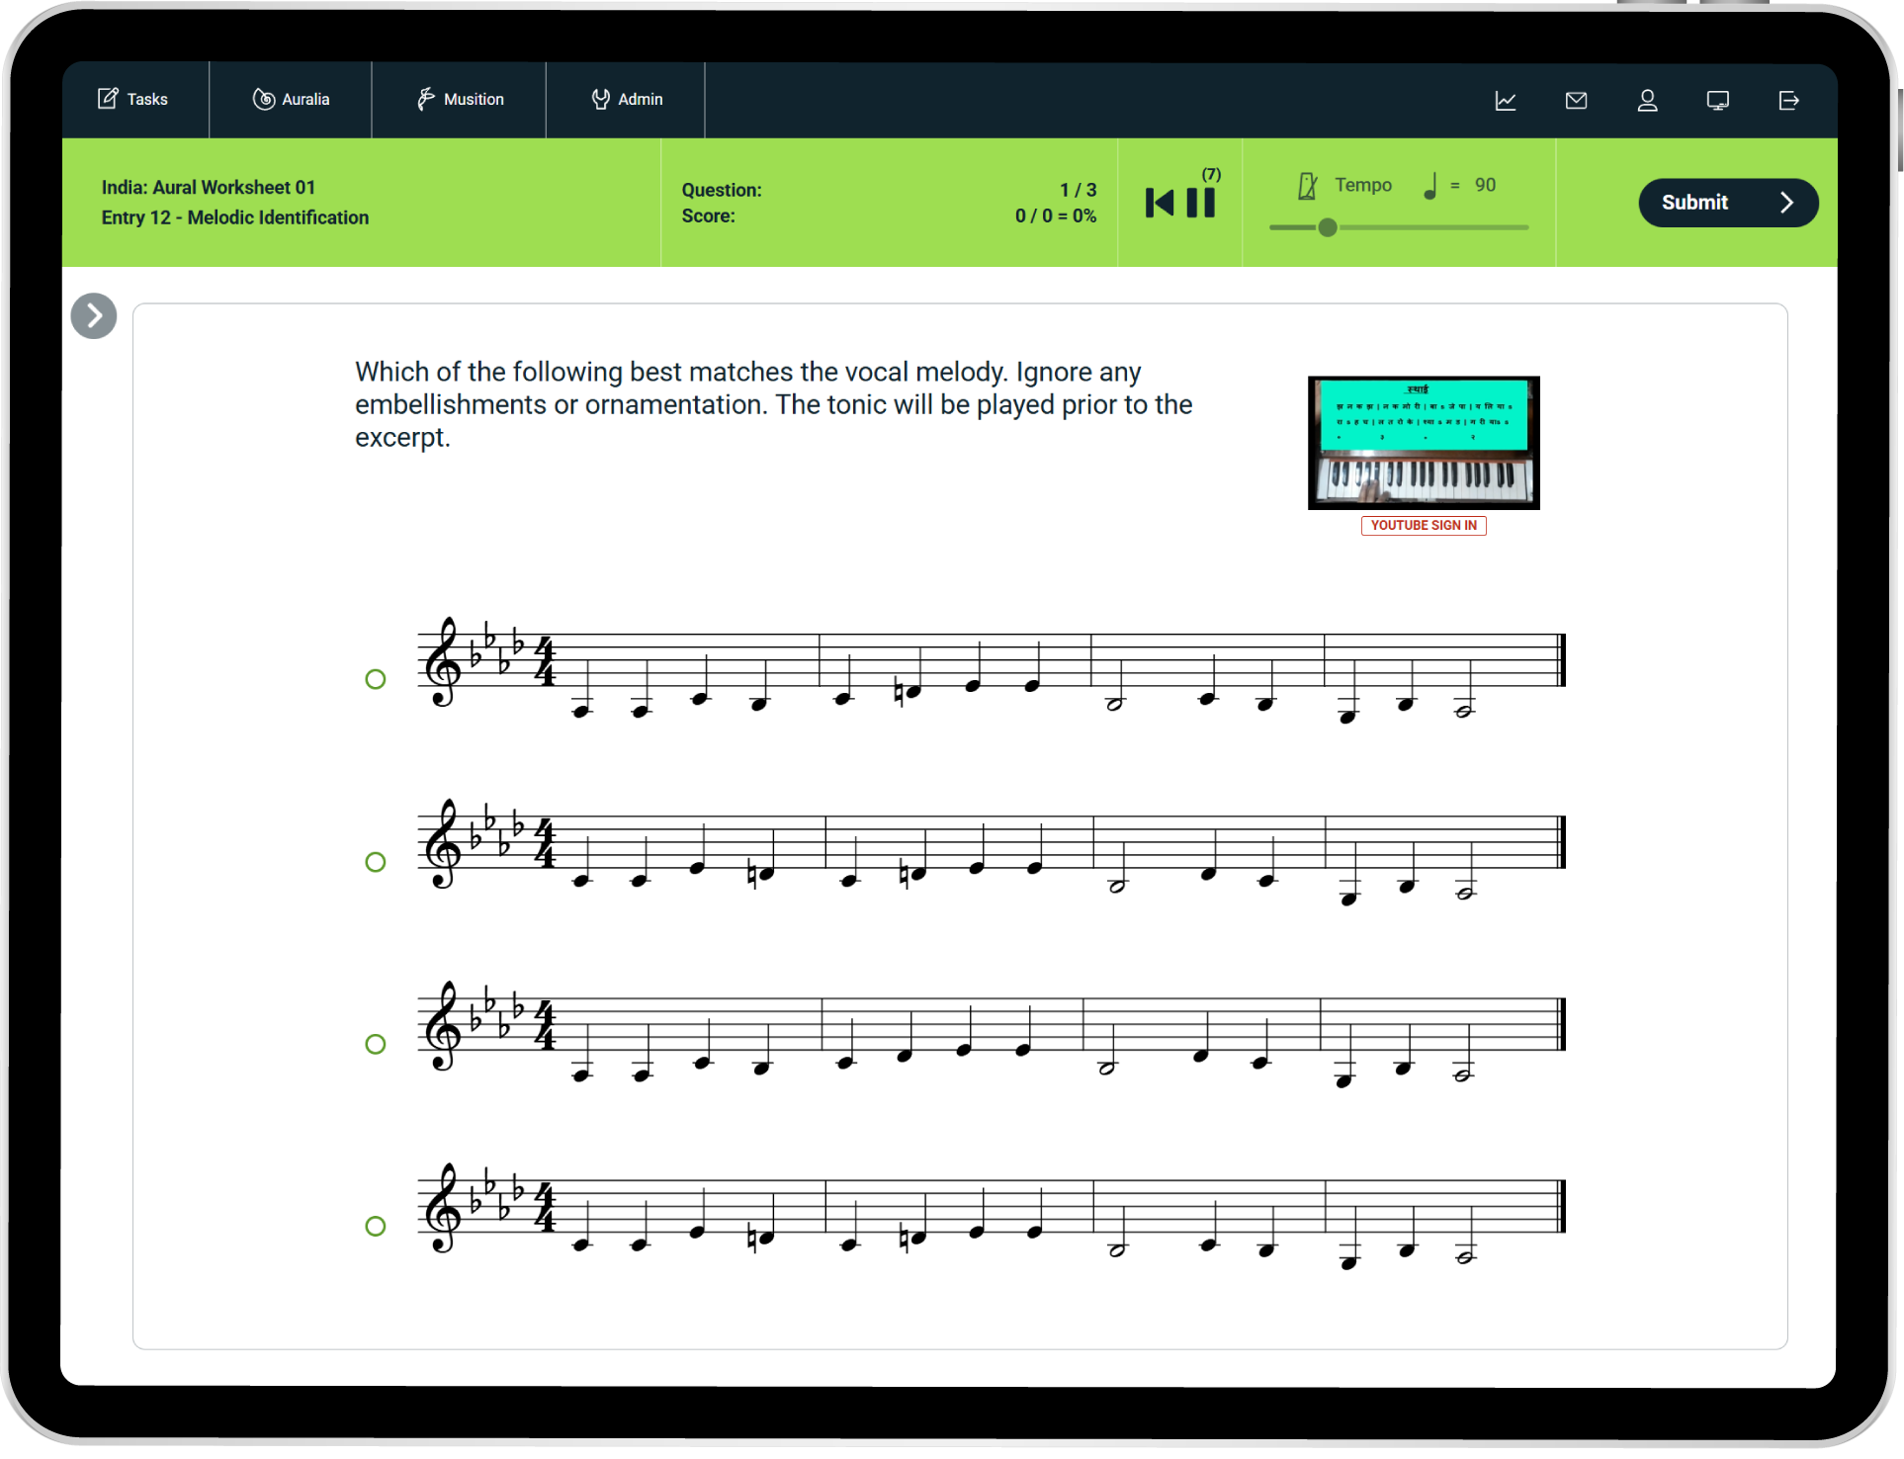This screenshot has width=1904, height=1459.
Task: Select the second melody answer option
Action: (376, 862)
